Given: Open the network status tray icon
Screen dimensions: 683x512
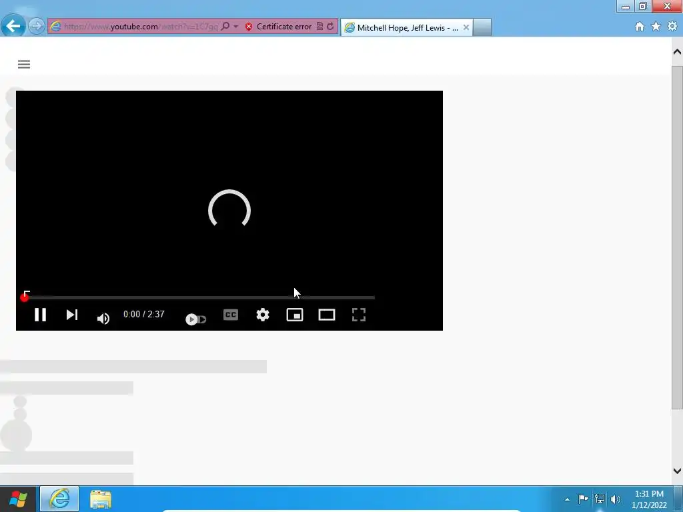Looking at the screenshot, I should click(600, 499).
